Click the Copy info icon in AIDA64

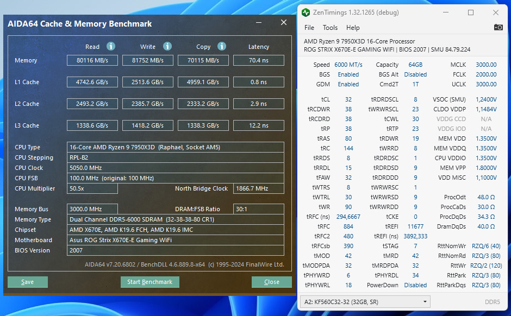coord(222,46)
